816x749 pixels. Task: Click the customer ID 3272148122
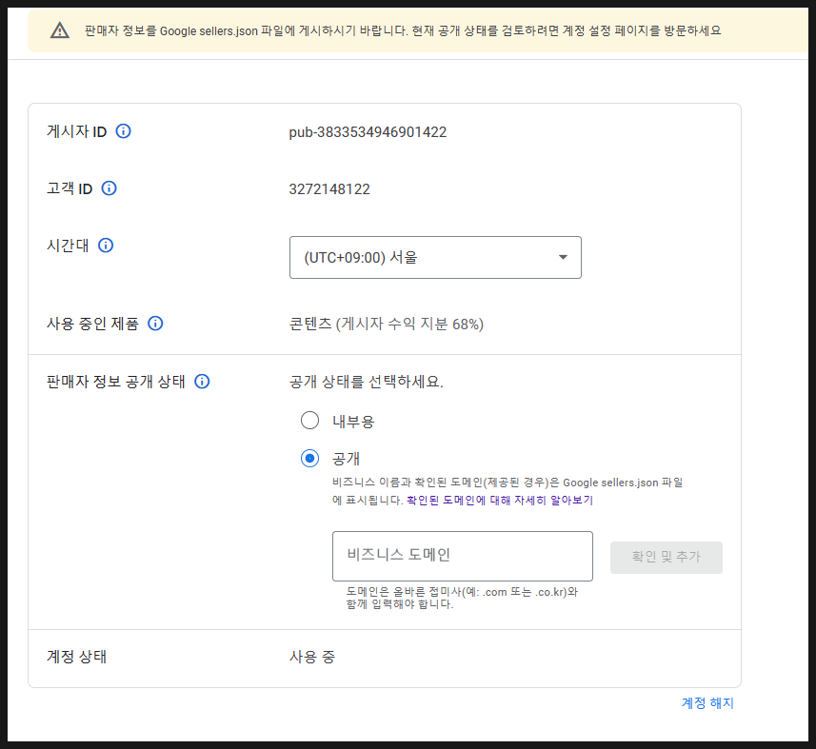(x=329, y=189)
